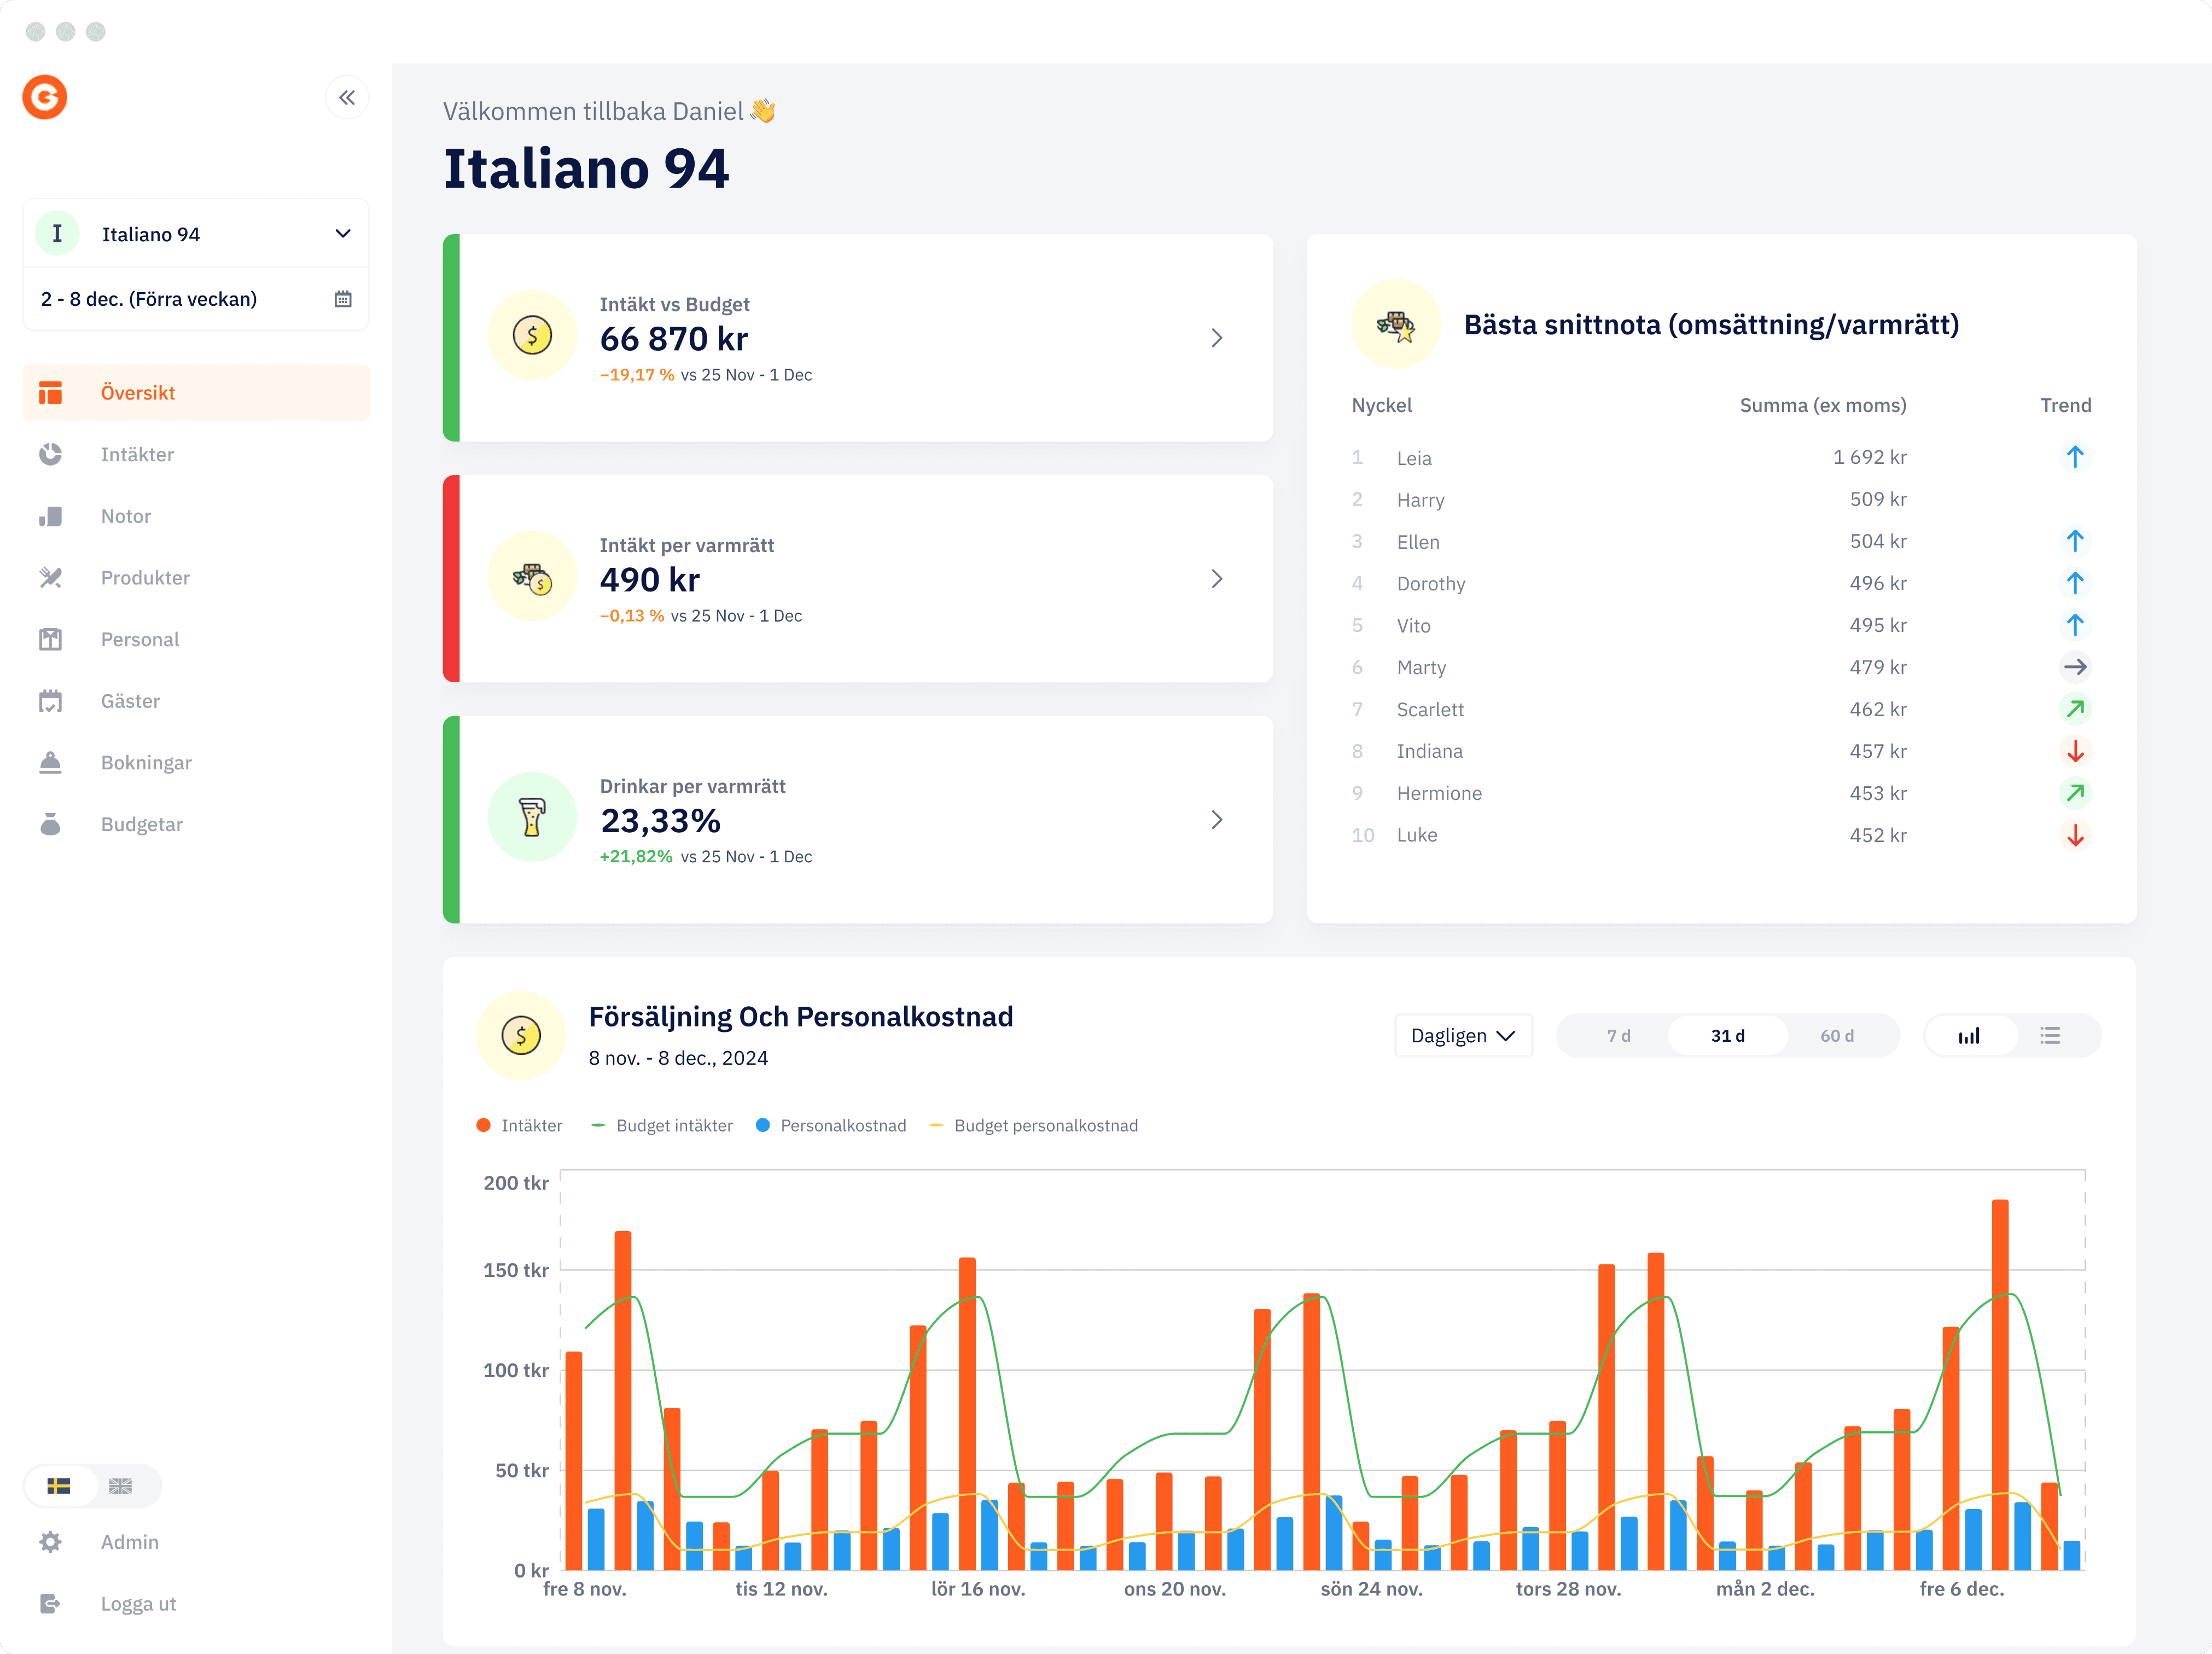Open the Intäkter section in sidebar
The image size is (2212, 1654).
click(x=137, y=454)
